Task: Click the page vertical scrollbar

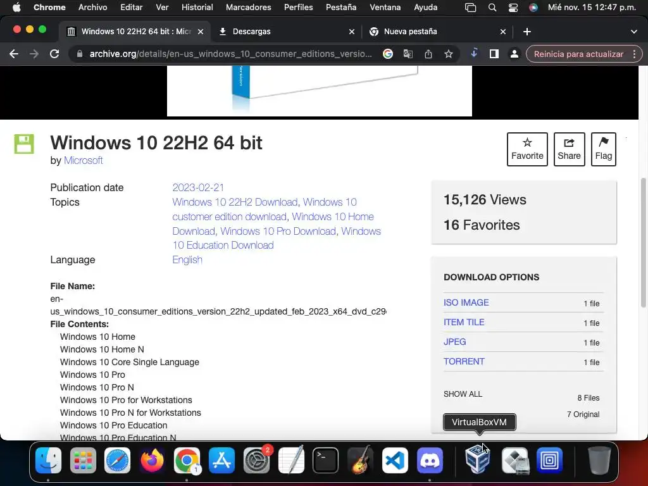Action: (x=643, y=243)
